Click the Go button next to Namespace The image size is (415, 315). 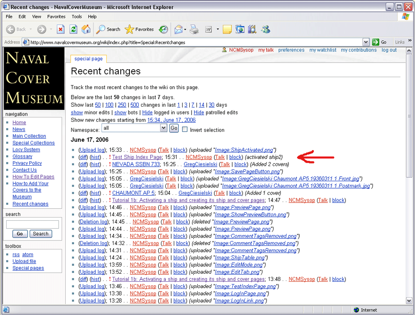(174, 128)
